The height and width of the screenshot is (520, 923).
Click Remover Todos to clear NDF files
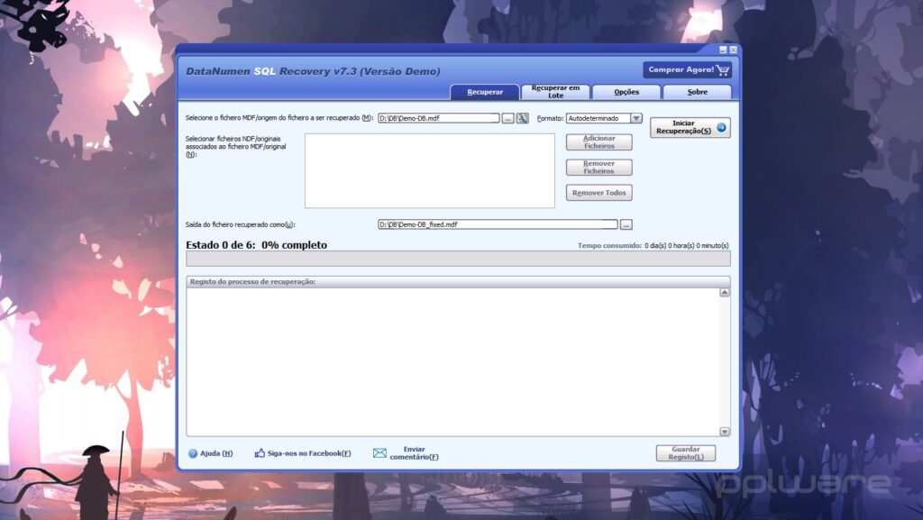(599, 192)
